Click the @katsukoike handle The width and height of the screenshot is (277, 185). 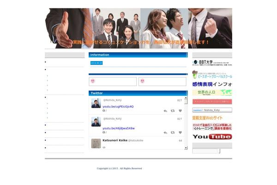point(136,141)
